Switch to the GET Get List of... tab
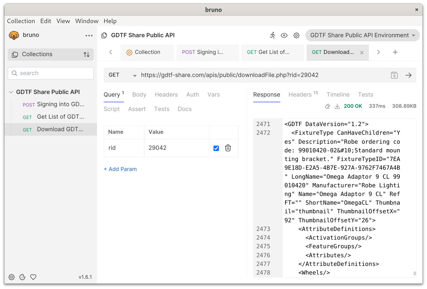The image size is (427, 289). [x=273, y=52]
